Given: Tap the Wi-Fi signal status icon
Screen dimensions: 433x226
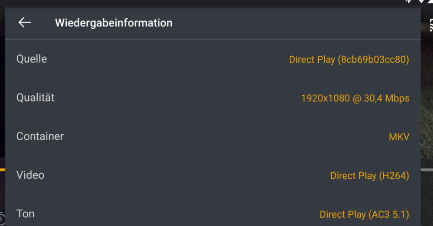Looking at the screenshot, I should click(x=421, y=1).
